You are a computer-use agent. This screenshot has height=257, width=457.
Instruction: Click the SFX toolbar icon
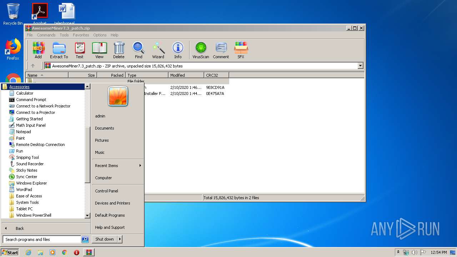(x=241, y=50)
